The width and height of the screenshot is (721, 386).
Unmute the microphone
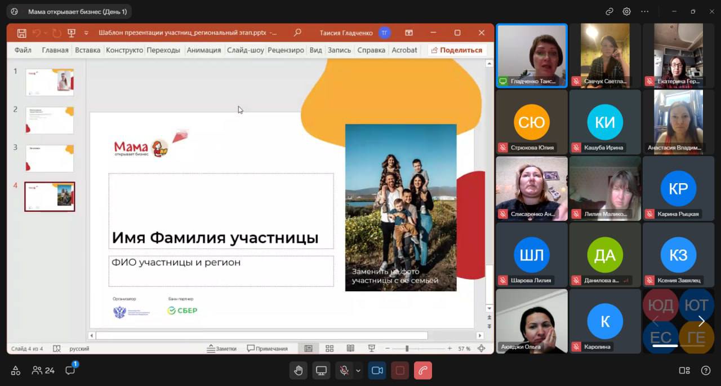(x=343, y=370)
